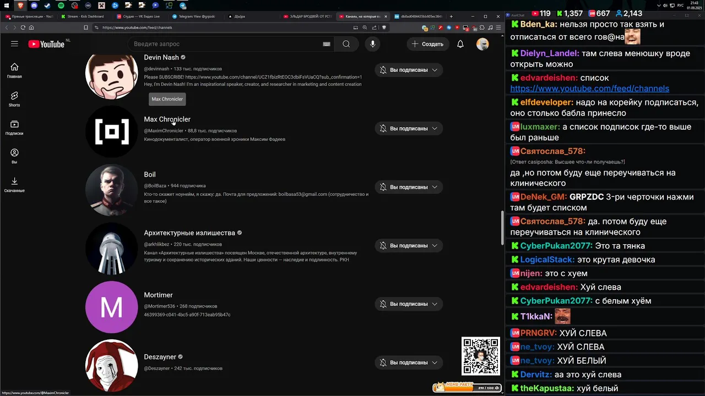705x396 pixels.
Task: Open Deszayner Вы подписаны dropdown
Action: [409, 362]
